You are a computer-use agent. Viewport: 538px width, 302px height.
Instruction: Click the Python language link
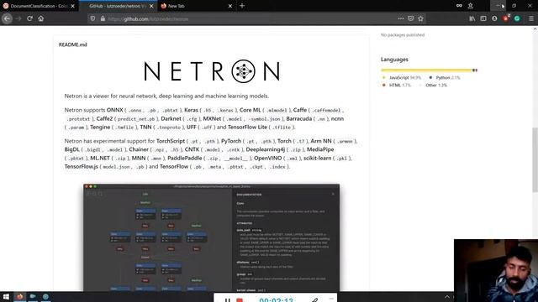tap(448, 78)
